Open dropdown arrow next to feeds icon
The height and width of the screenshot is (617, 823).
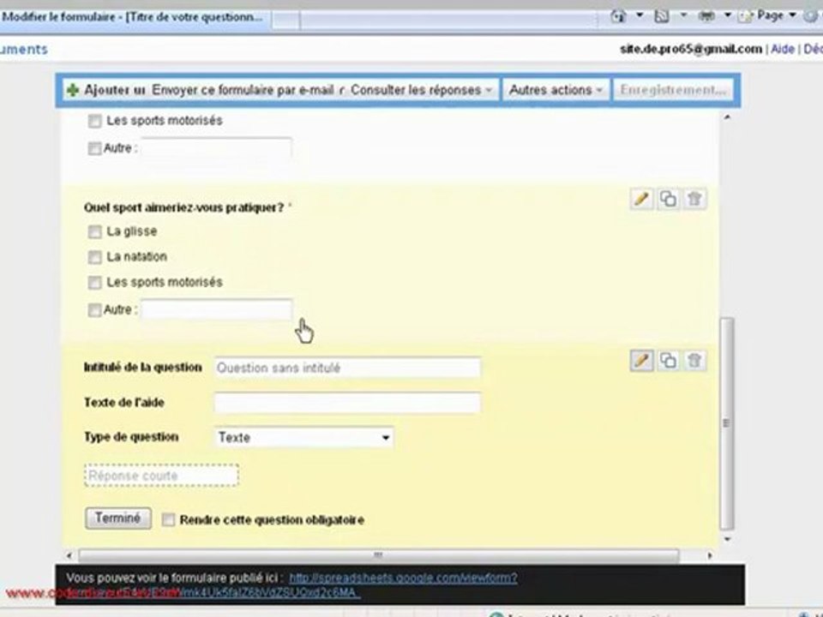683,15
